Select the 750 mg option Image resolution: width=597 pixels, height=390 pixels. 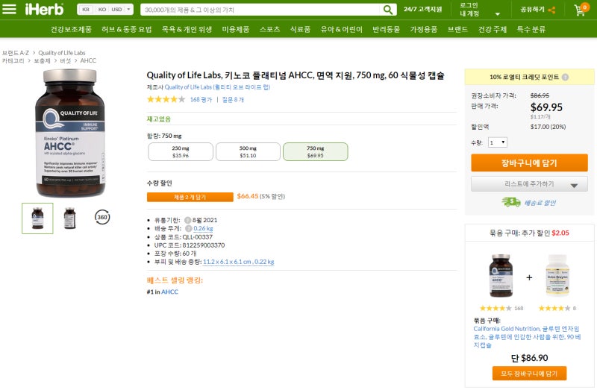[x=315, y=152]
